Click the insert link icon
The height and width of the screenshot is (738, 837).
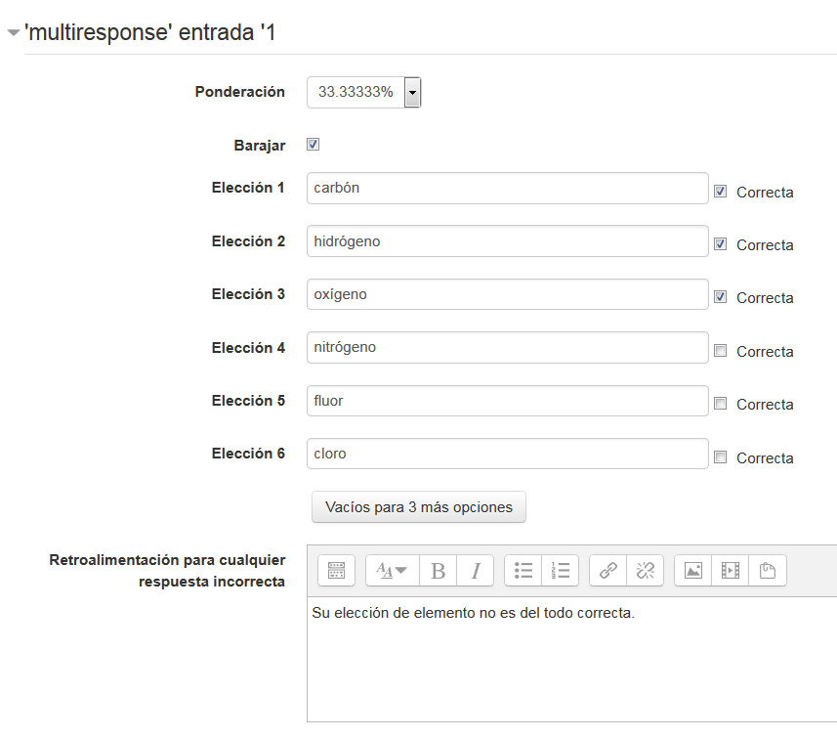click(x=608, y=571)
